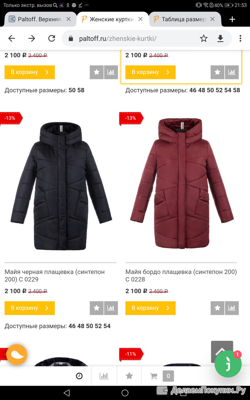Screen dimensions: 250x400
Task: Bookmark page with star icon
Action: pos(204,39)
